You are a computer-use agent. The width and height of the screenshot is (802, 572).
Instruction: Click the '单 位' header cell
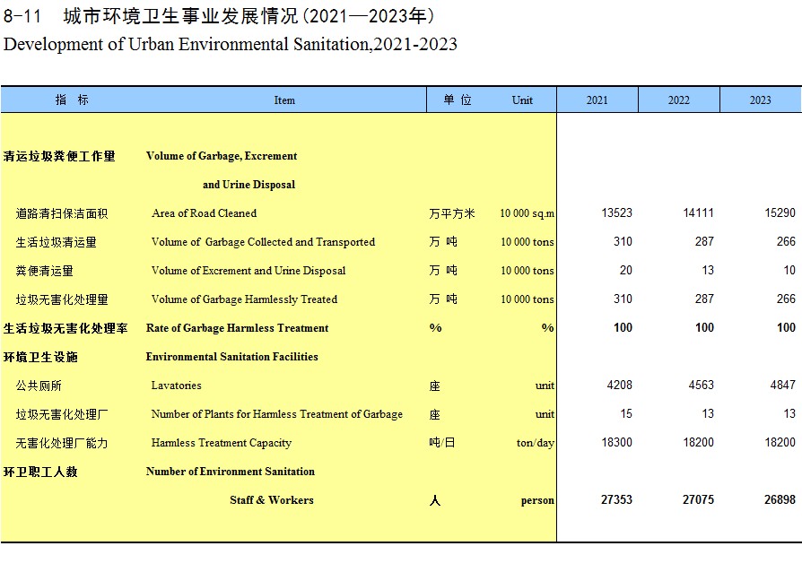[x=458, y=100]
